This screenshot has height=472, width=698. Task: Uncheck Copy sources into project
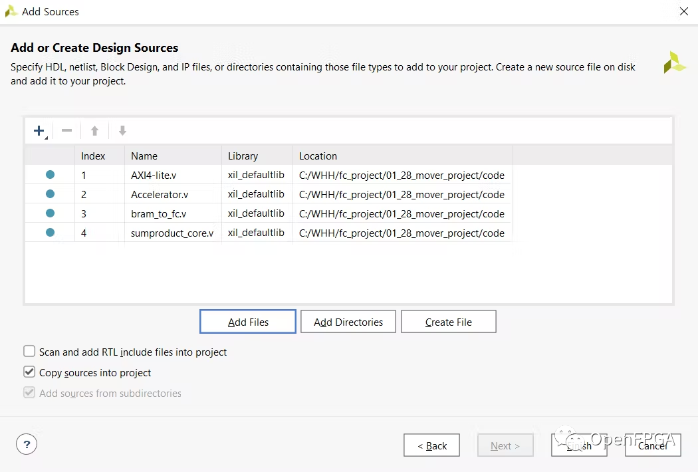(29, 372)
